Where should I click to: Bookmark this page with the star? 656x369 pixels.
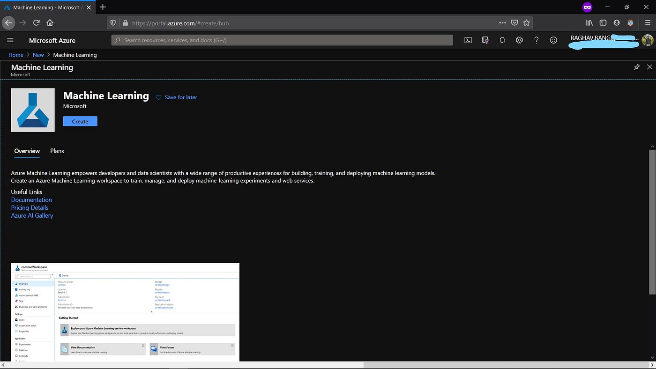526,22
